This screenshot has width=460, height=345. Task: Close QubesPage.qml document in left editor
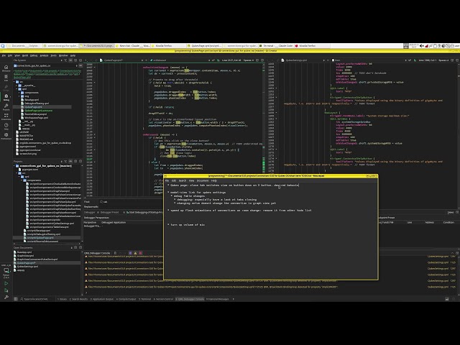pyautogui.click(x=146, y=60)
